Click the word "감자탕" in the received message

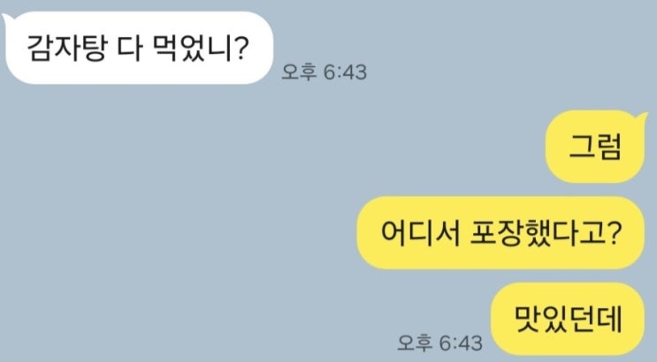tap(65, 49)
